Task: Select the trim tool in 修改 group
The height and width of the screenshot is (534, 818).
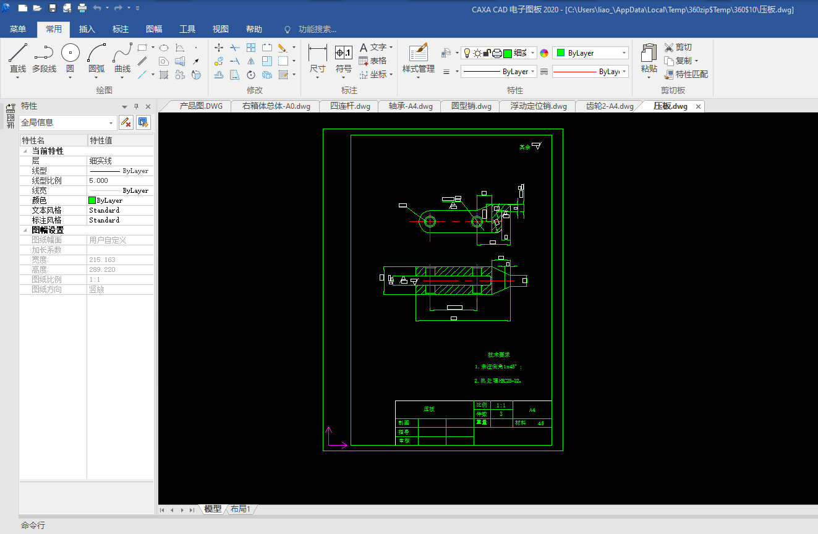Action: [235, 47]
